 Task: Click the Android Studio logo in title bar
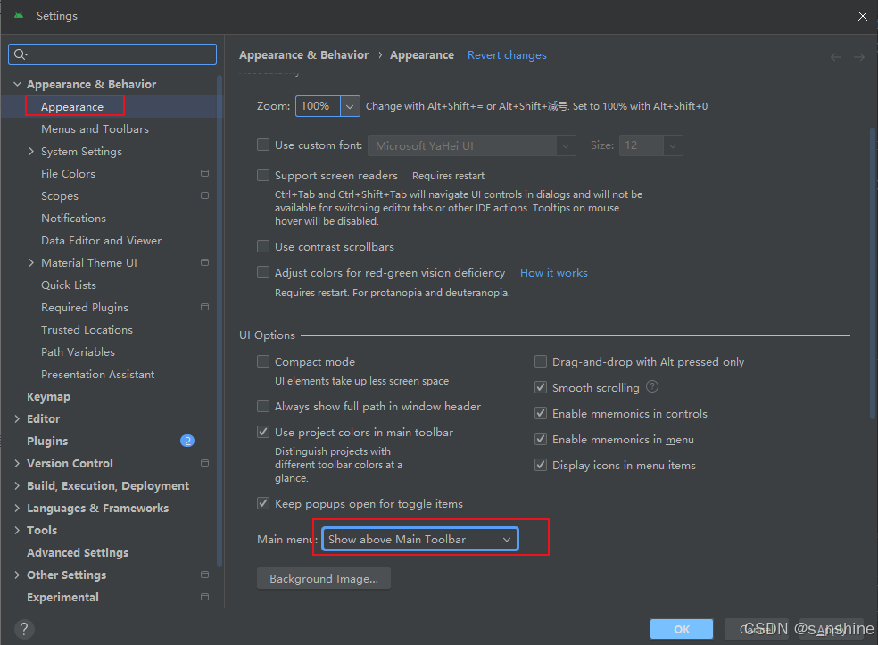(19, 16)
